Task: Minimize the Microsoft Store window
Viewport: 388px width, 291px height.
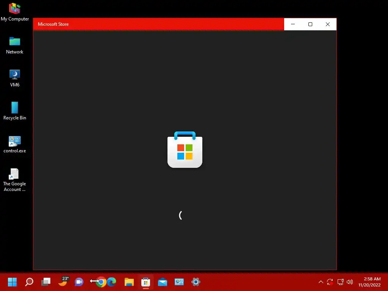Action: (293, 24)
